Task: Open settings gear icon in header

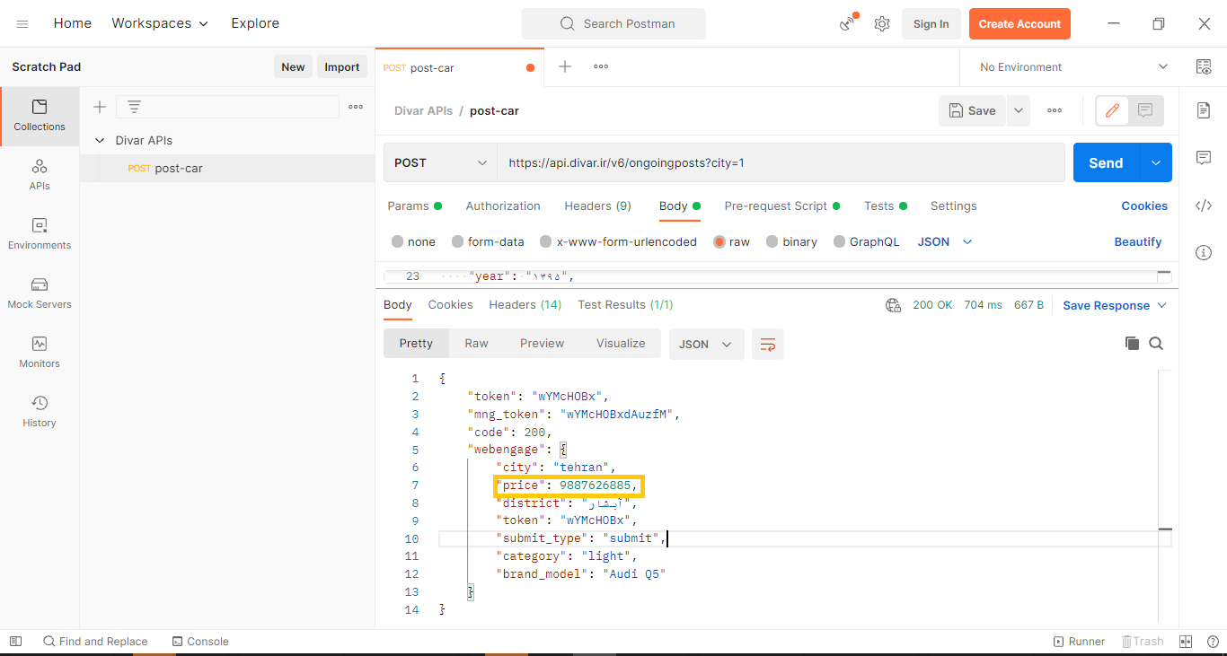Action: coord(882,24)
